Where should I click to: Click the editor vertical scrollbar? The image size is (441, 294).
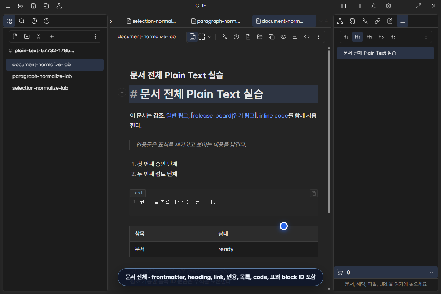click(x=329, y=132)
